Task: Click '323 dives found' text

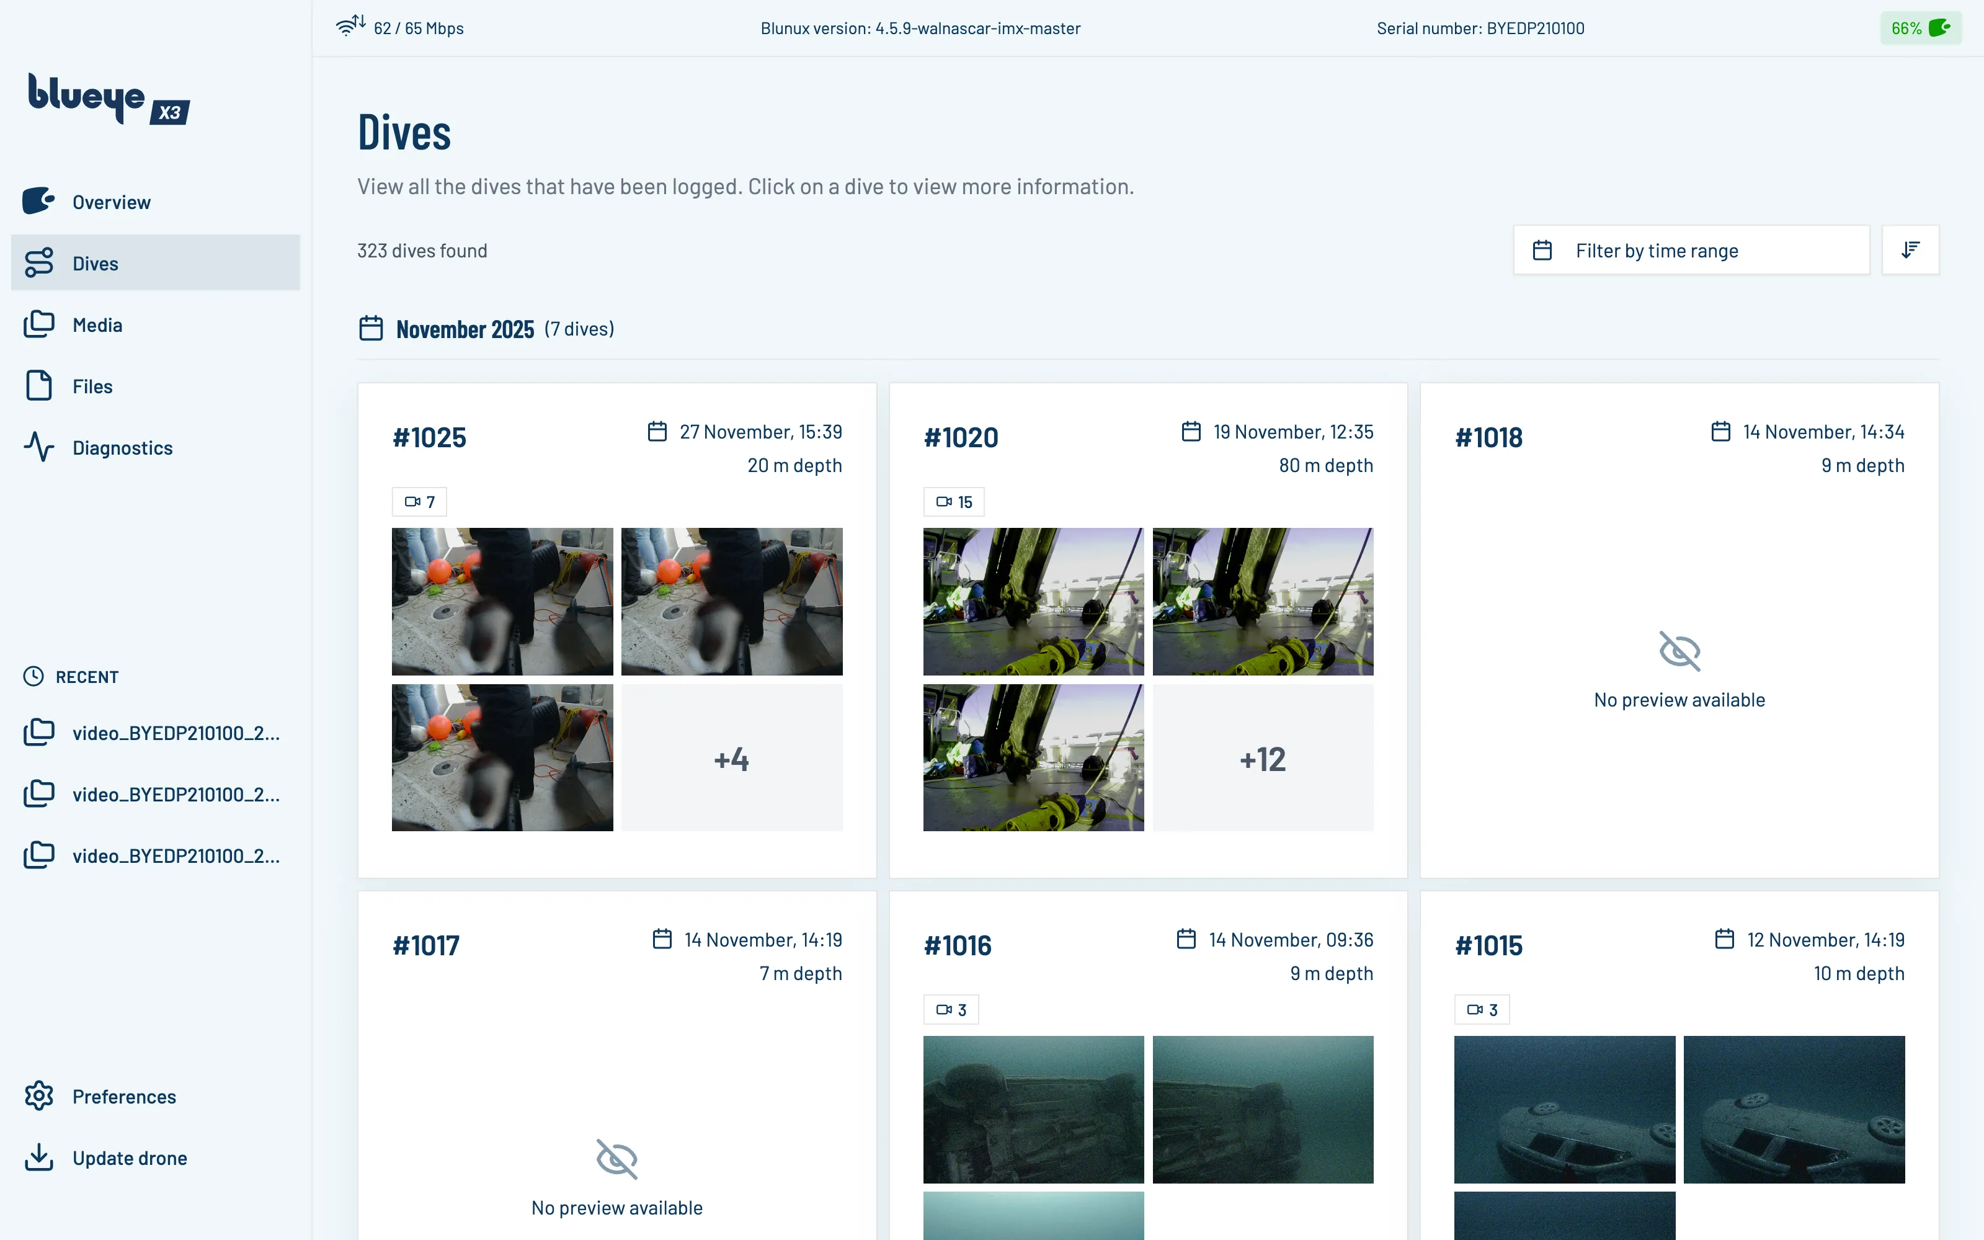Action: click(422, 250)
